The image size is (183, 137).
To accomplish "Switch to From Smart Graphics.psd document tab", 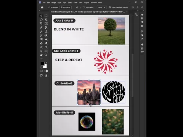I will [88, 12].
